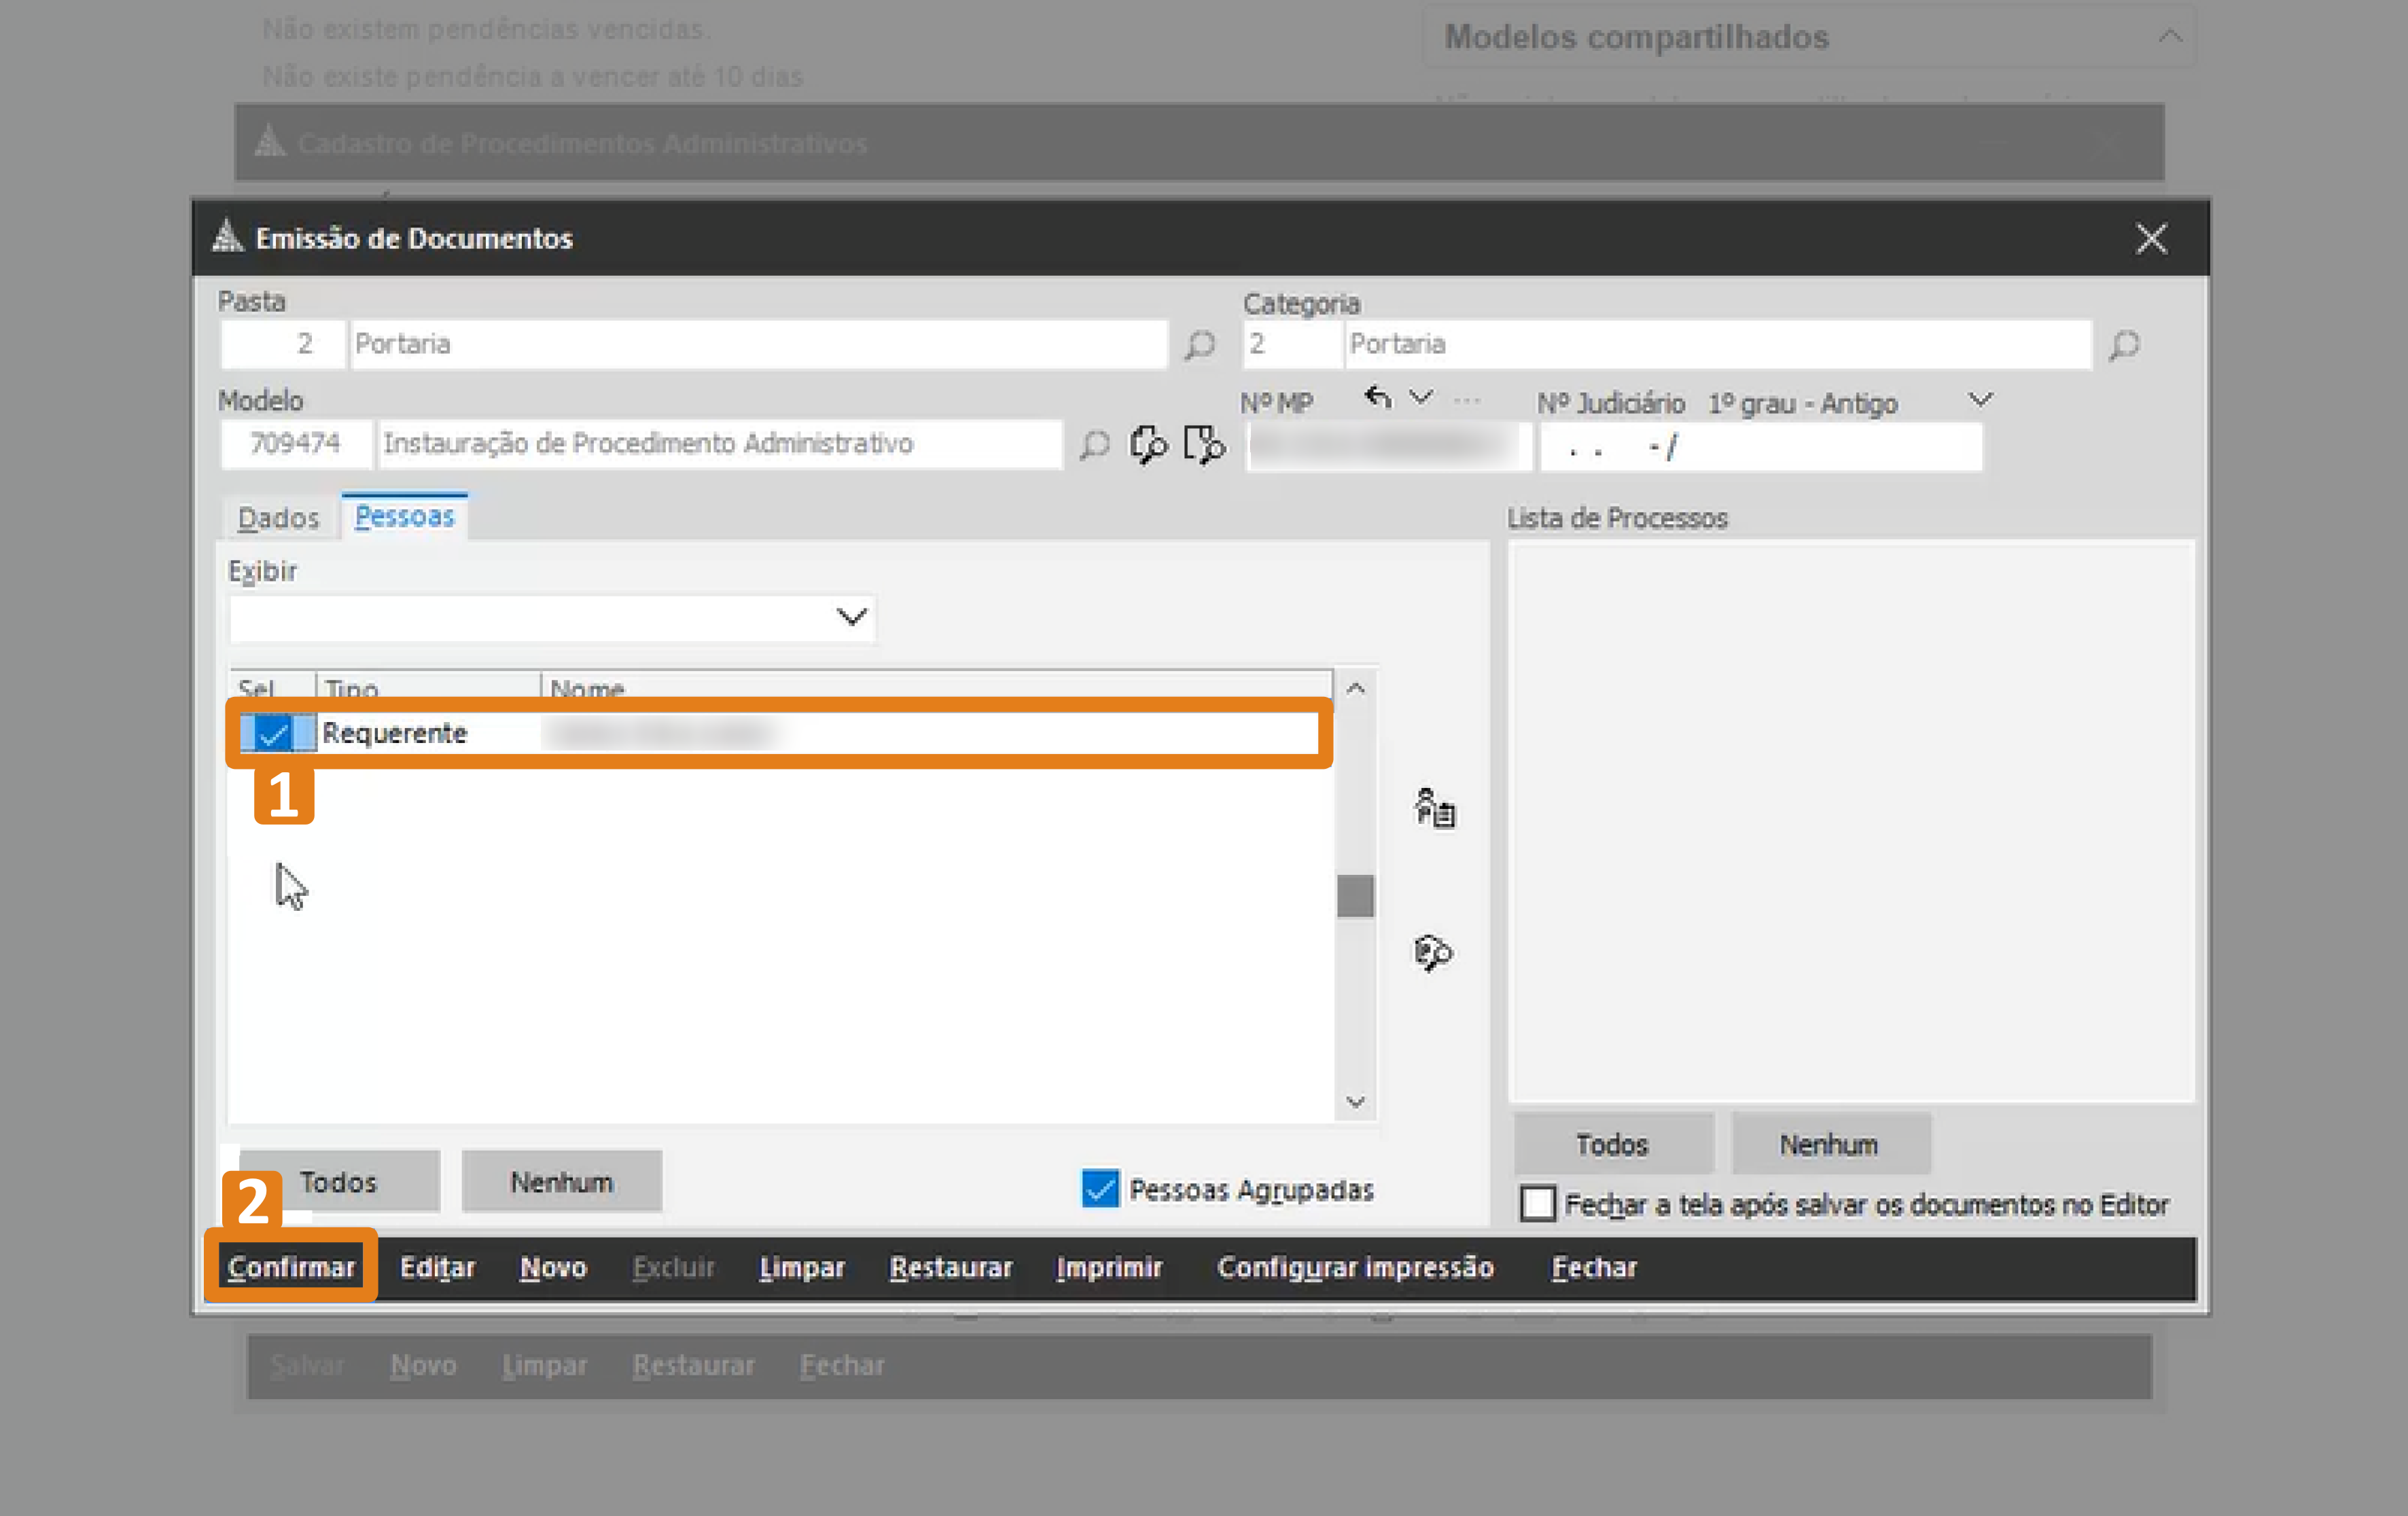Click the person search icon below scrollbar side
Viewport: 2408px width, 1516px height.
(x=1432, y=952)
